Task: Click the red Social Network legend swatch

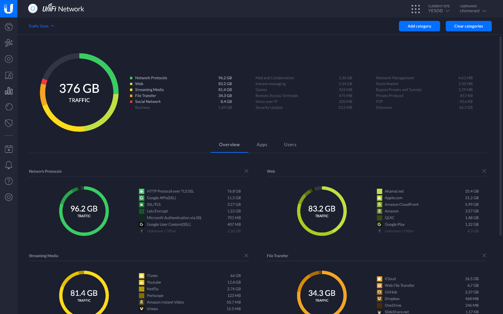Action: [131, 102]
